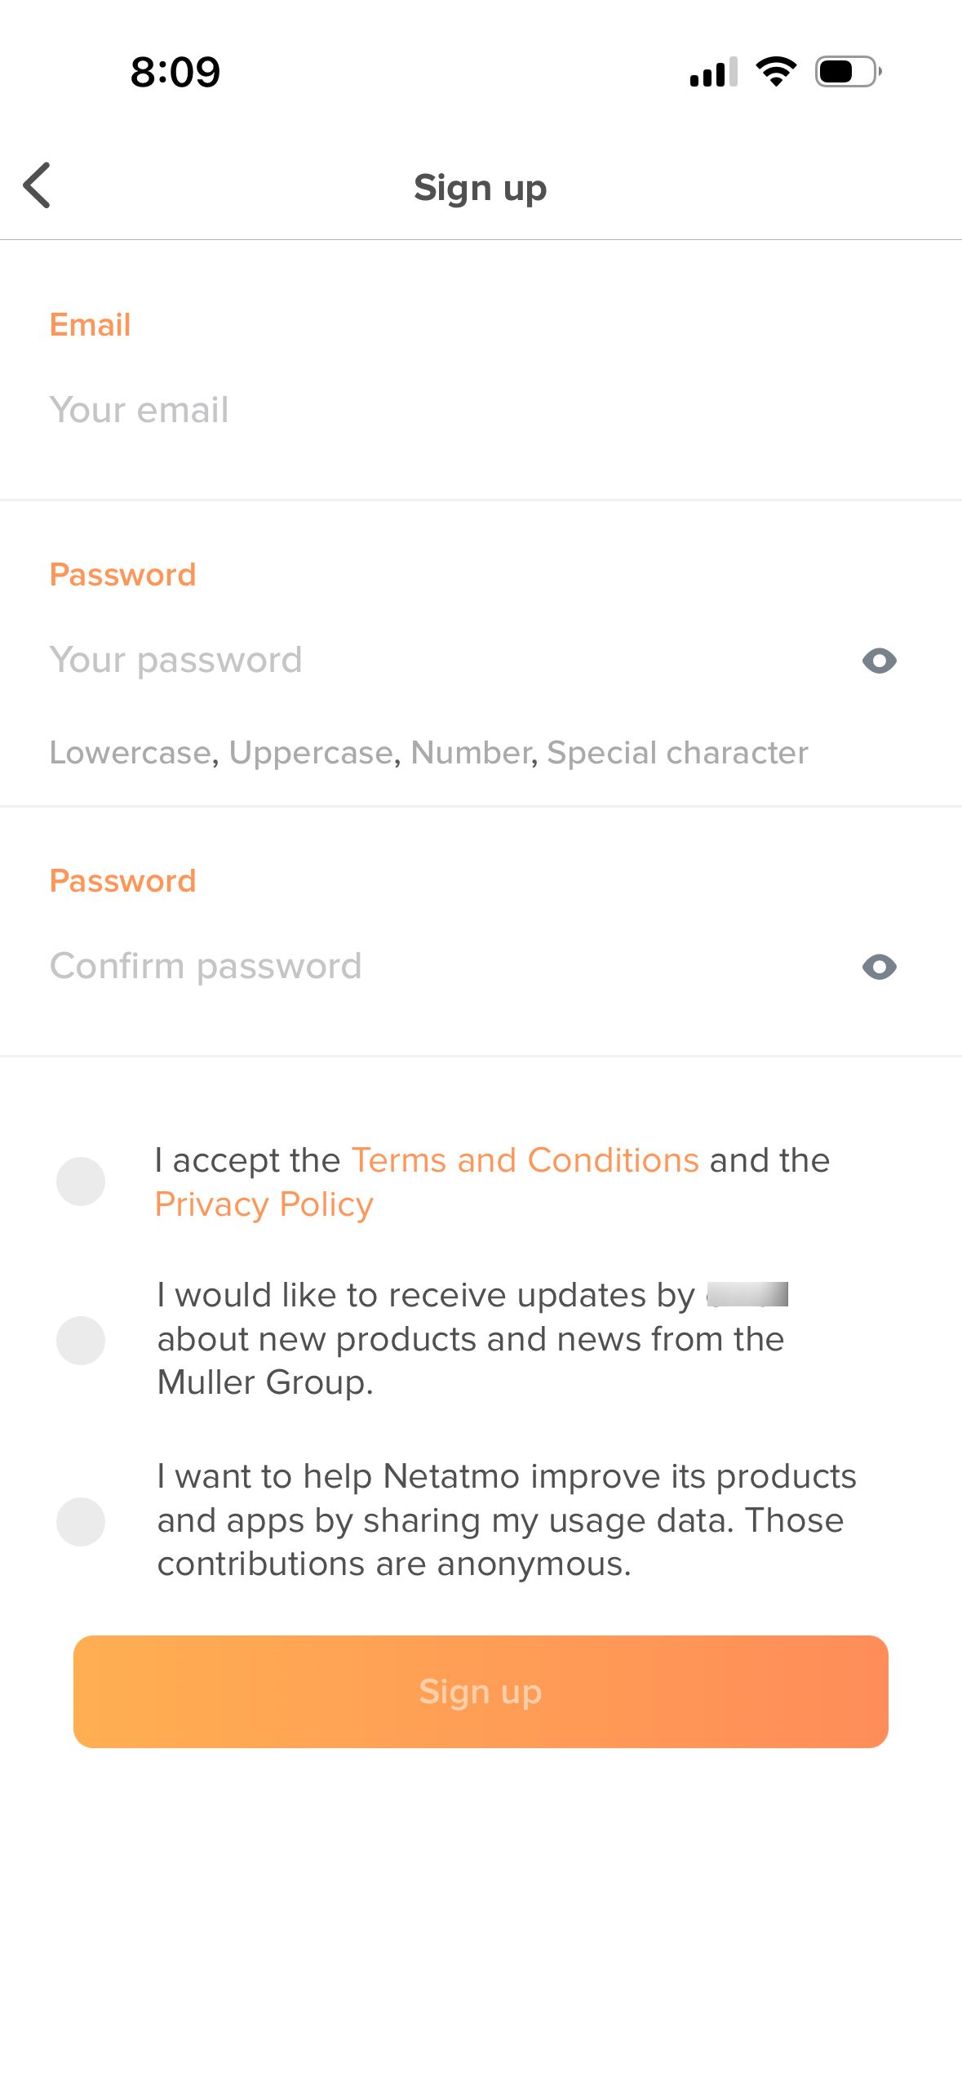Open the Privacy Policy link
The height and width of the screenshot is (2087, 962).
pos(263,1203)
